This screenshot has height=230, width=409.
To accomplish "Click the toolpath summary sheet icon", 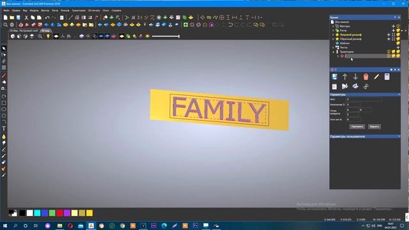I will coord(334,86).
